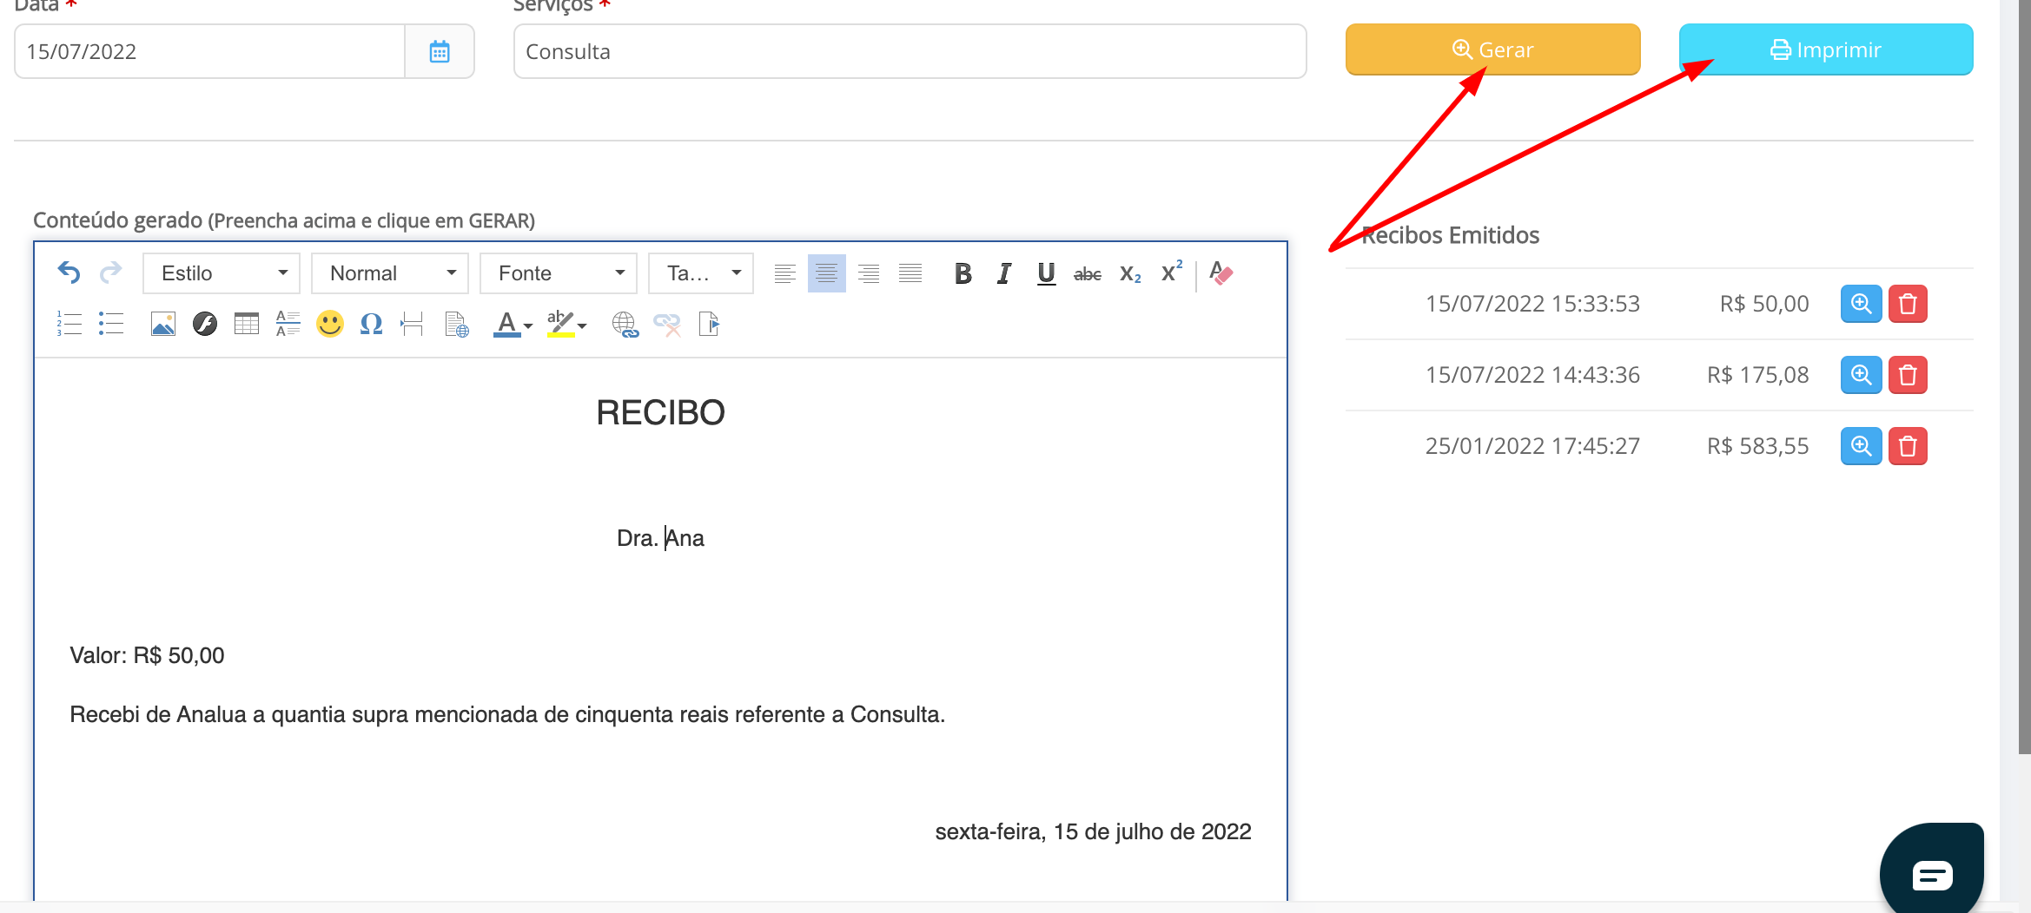
Task: Insert a table
Action: click(x=246, y=324)
